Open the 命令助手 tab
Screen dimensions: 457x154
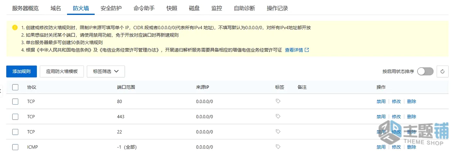point(144,8)
